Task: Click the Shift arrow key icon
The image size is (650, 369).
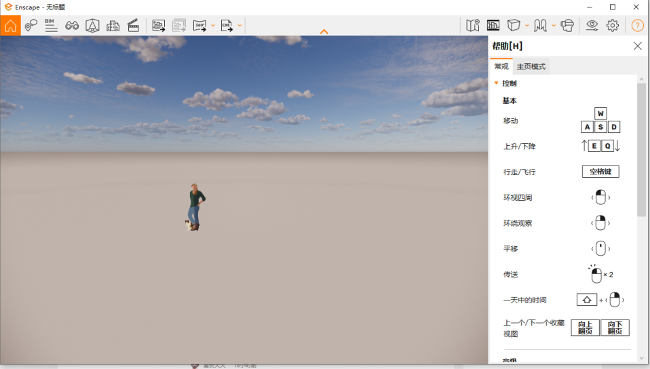Action: [x=587, y=300]
